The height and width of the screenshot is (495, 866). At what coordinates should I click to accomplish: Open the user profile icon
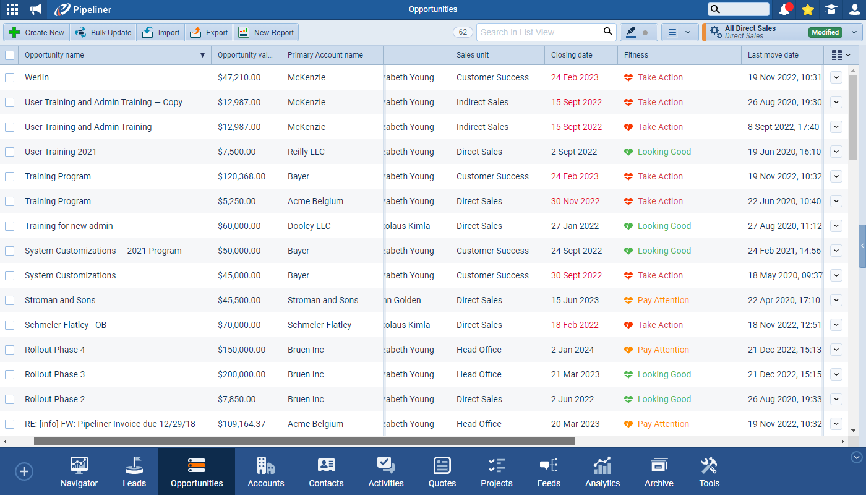tap(854, 9)
